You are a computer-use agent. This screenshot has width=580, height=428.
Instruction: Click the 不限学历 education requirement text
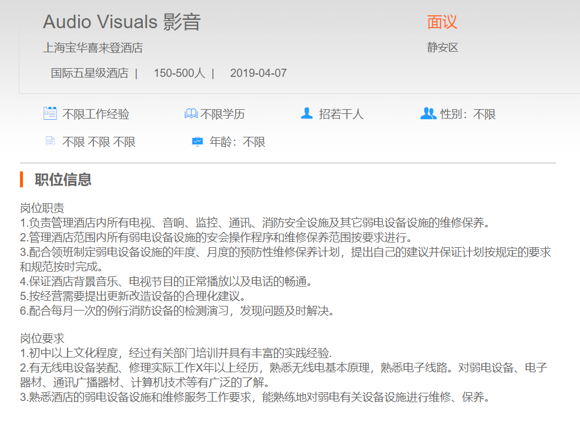(223, 114)
